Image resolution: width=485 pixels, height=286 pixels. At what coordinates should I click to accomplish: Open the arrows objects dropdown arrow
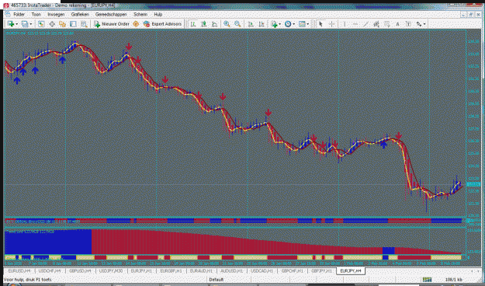point(424,24)
